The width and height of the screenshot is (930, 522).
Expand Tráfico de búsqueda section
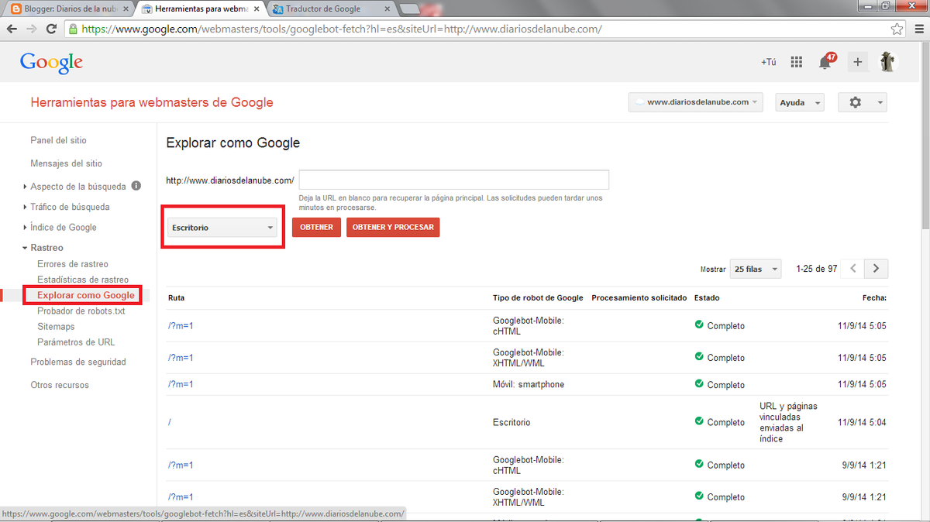[x=70, y=207]
